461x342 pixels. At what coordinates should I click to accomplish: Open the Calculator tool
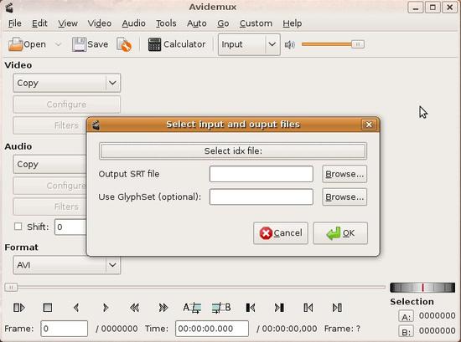pos(176,44)
